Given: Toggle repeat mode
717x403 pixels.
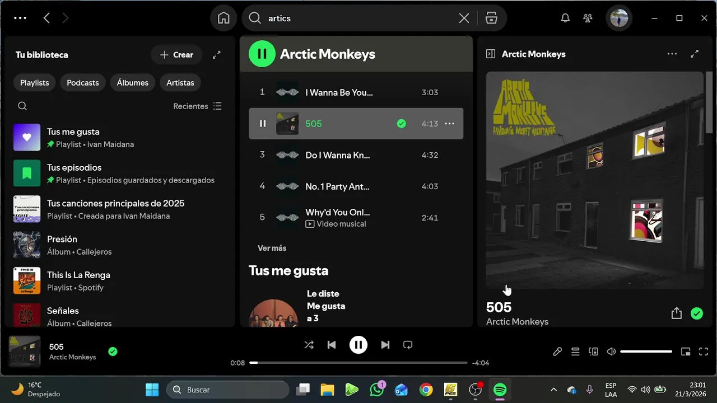Looking at the screenshot, I should click(x=408, y=345).
